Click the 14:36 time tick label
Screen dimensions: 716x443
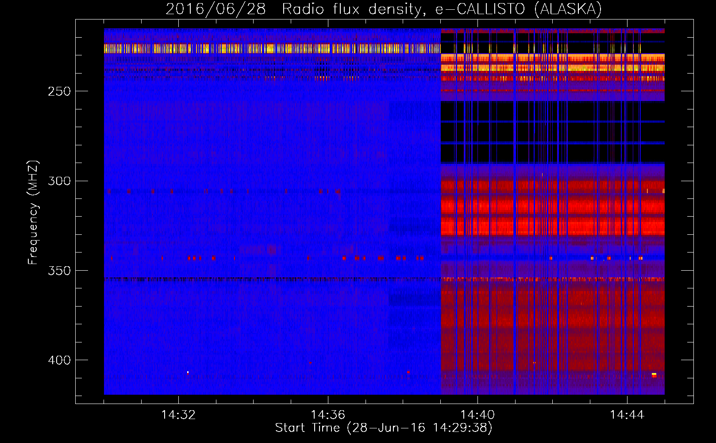coord(328,415)
